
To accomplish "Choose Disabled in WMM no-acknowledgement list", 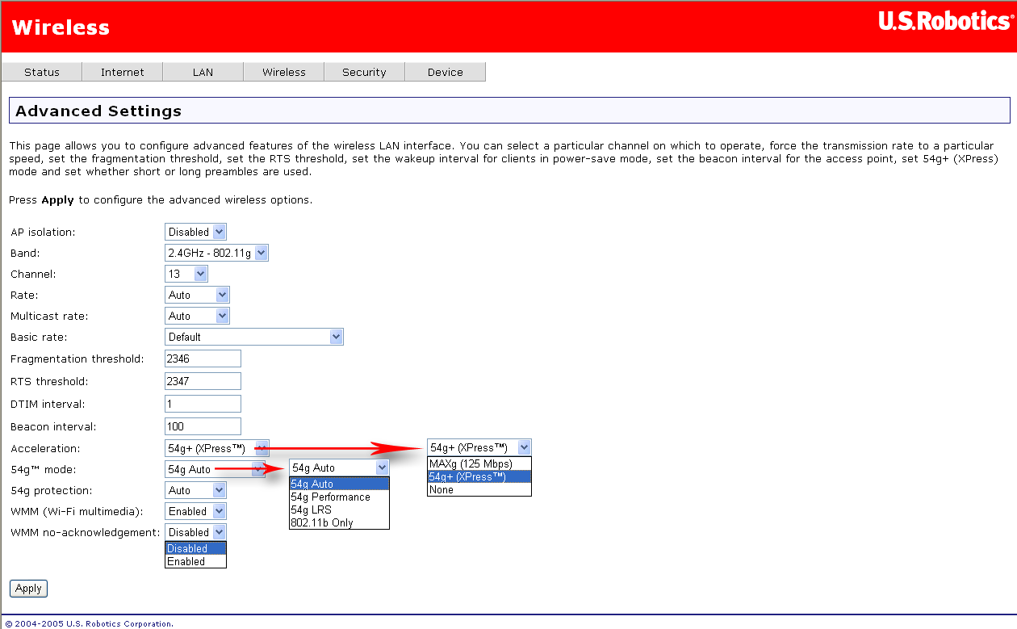I will pyautogui.click(x=195, y=548).
